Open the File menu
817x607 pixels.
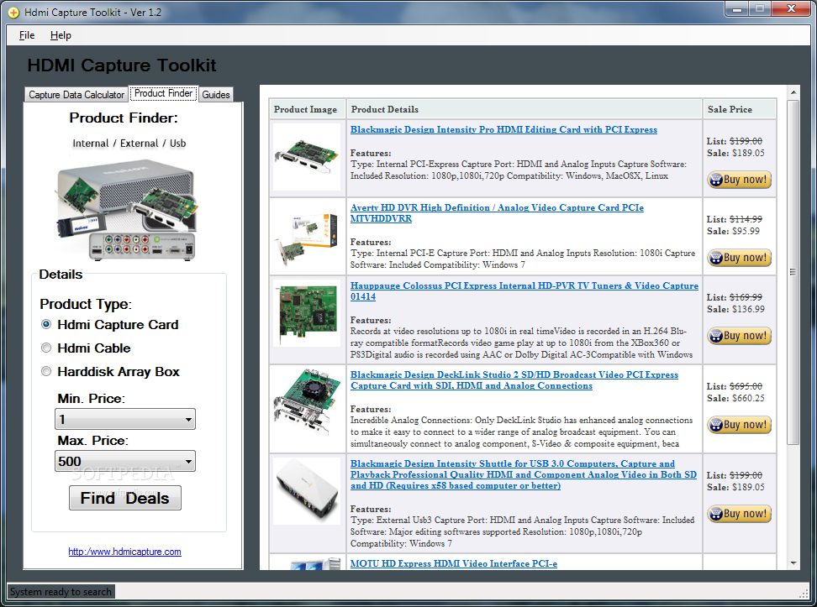(27, 35)
